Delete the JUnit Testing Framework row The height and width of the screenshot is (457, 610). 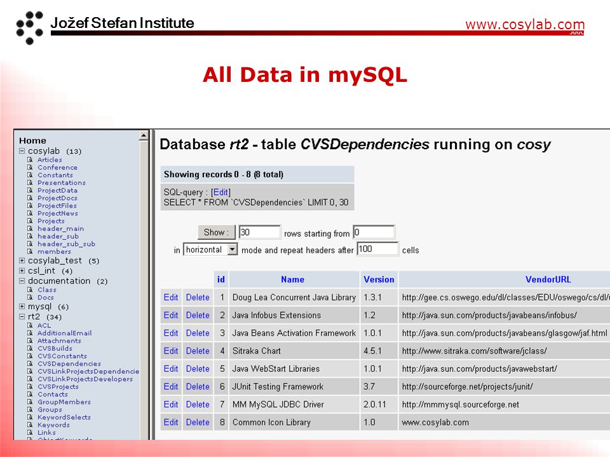(198, 387)
